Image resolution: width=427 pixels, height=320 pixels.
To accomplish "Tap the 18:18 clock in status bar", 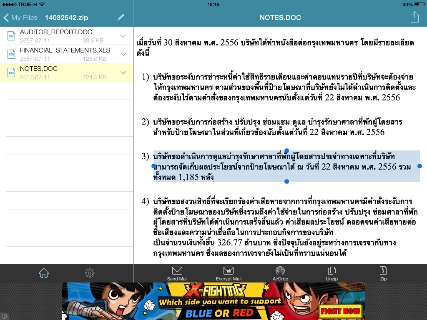I will tap(213, 5).
